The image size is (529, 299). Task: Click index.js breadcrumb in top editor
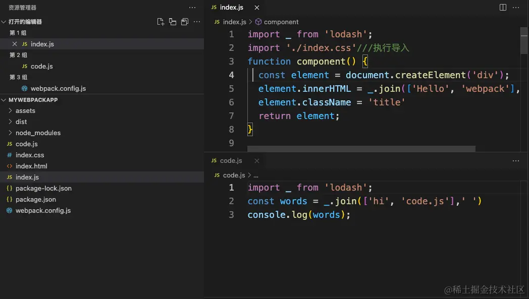(x=235, y=22)
